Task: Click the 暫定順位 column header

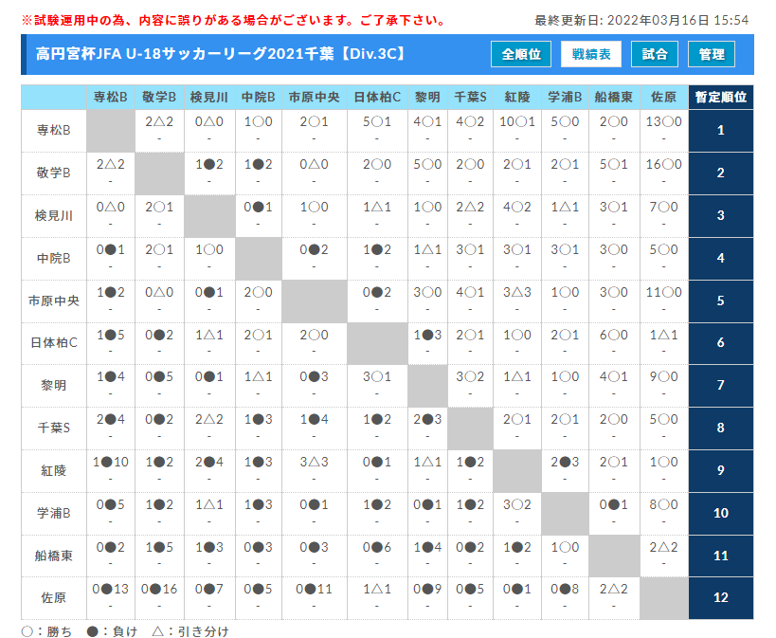Action: click(720, 97)
